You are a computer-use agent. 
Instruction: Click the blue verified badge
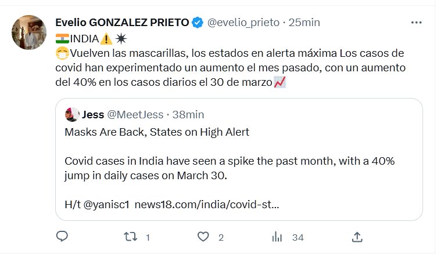click(x=198, y=23)
